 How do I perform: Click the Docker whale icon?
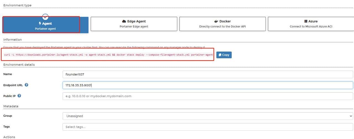pos(216,21)
